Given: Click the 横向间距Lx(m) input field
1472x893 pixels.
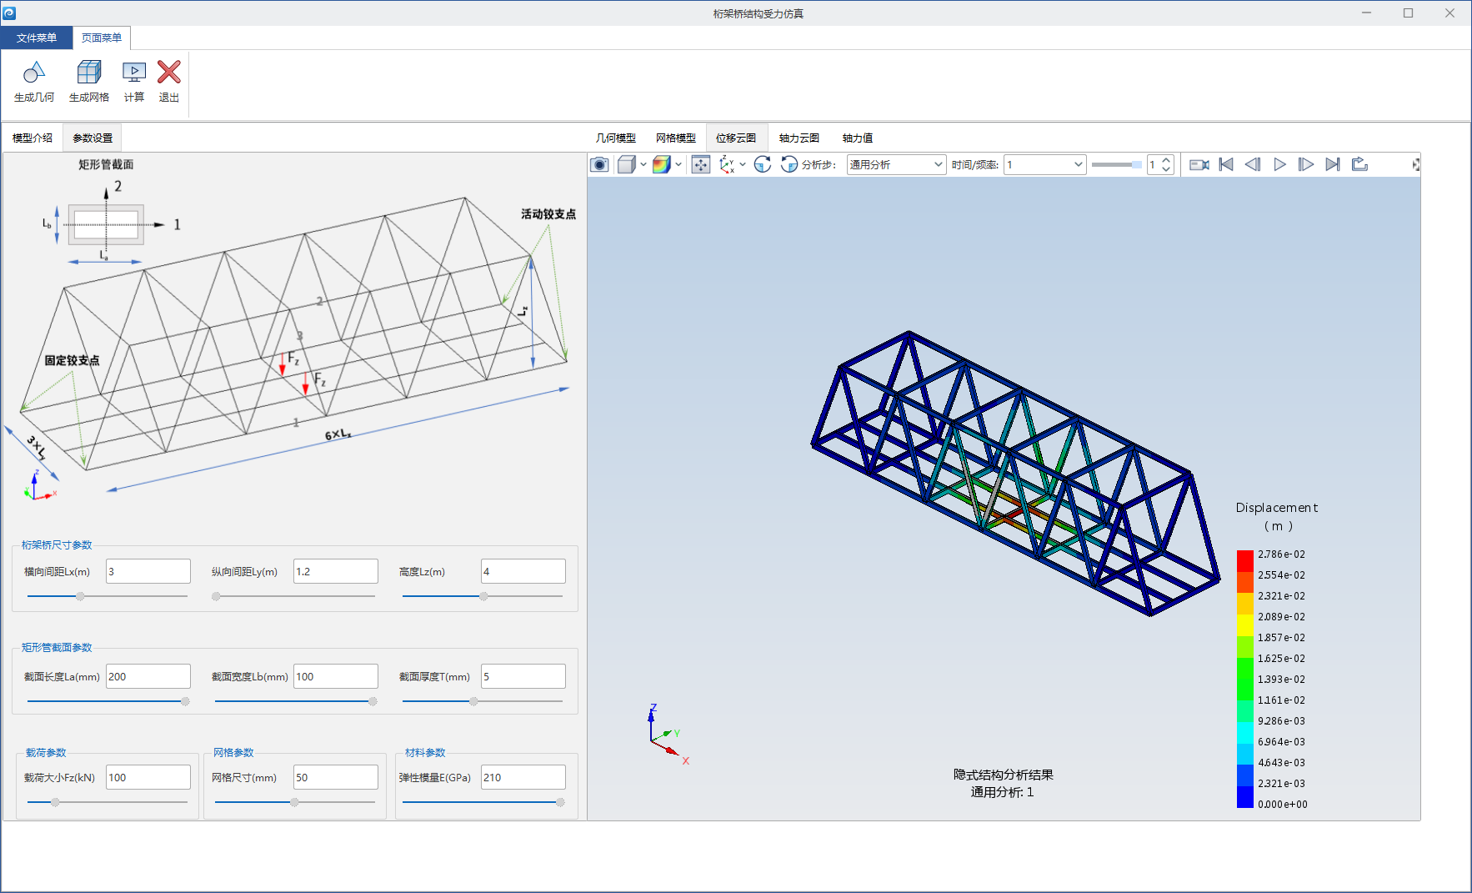Looking at the screenshot, I should point(148,571).
